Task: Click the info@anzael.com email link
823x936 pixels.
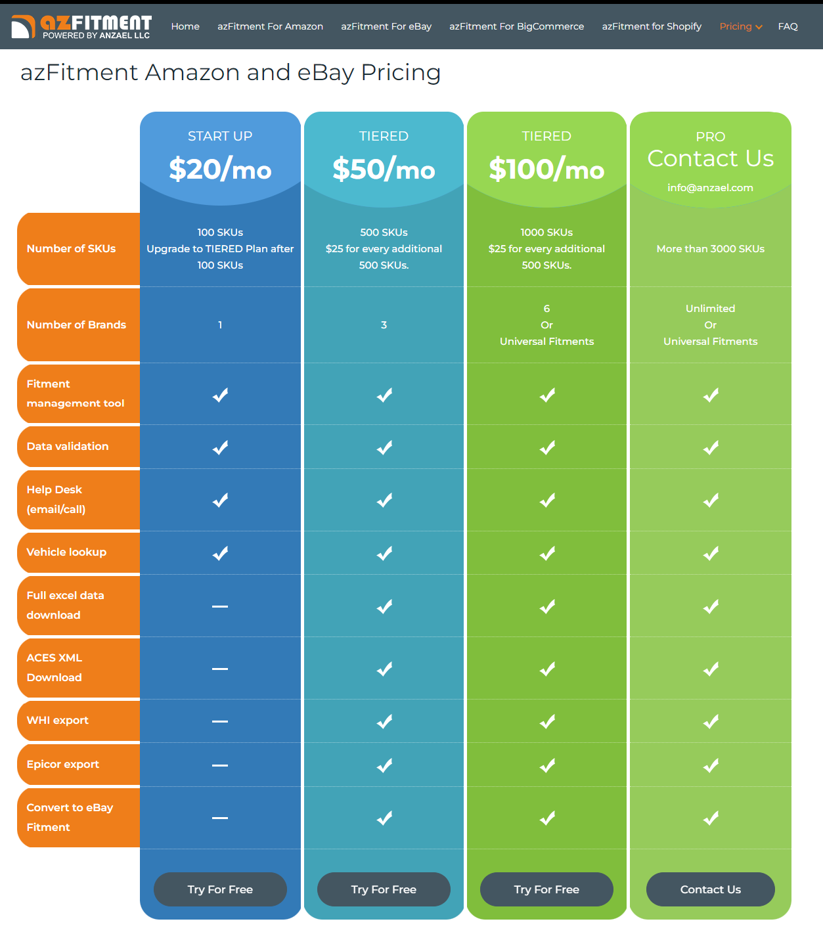Action: (x=710, y=188)
